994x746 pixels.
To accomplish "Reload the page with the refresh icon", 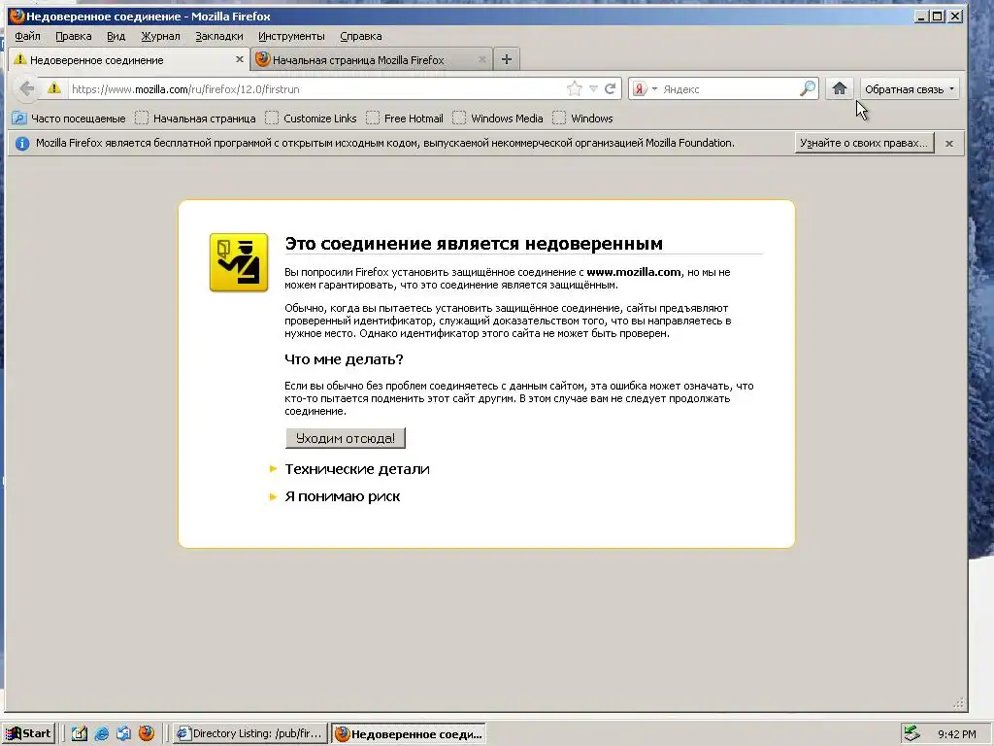I will coord(610,88).
